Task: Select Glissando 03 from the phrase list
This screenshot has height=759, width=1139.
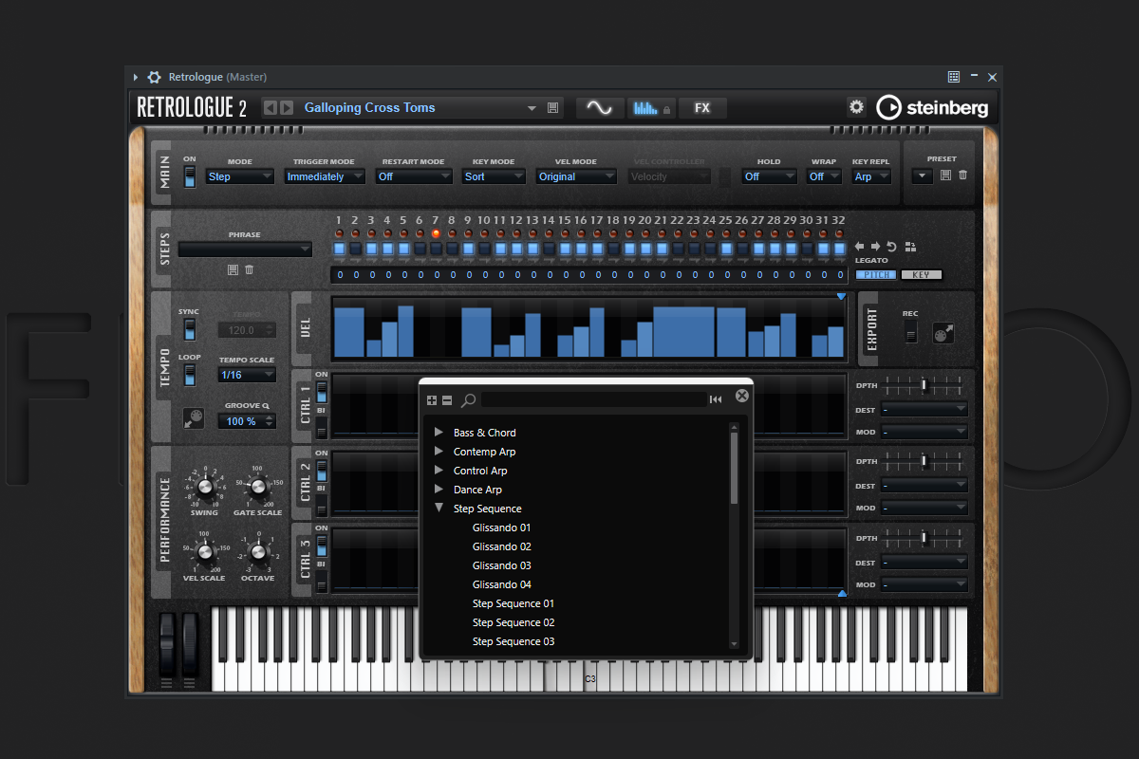Action: (502, 565)
